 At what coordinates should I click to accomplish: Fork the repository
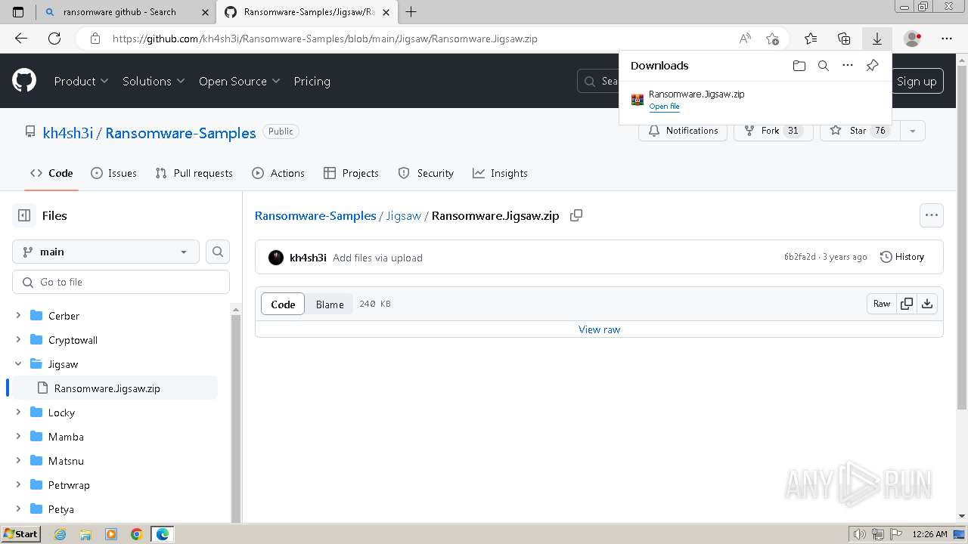click(x=773, y=131)
